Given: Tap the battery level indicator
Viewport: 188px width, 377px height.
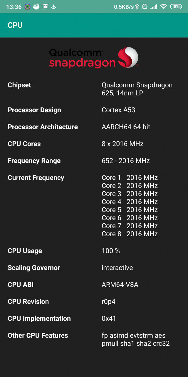Looking at the screenshot, I should click(176, 6).
